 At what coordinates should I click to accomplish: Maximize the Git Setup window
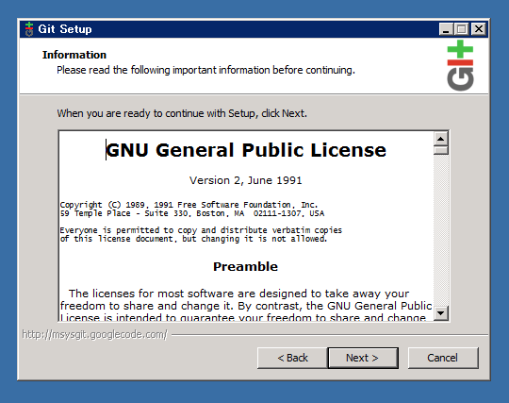click(461, 29)
